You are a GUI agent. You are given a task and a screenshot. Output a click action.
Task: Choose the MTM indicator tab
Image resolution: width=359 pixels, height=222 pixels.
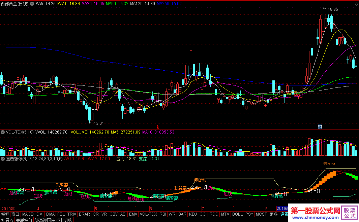225,214
